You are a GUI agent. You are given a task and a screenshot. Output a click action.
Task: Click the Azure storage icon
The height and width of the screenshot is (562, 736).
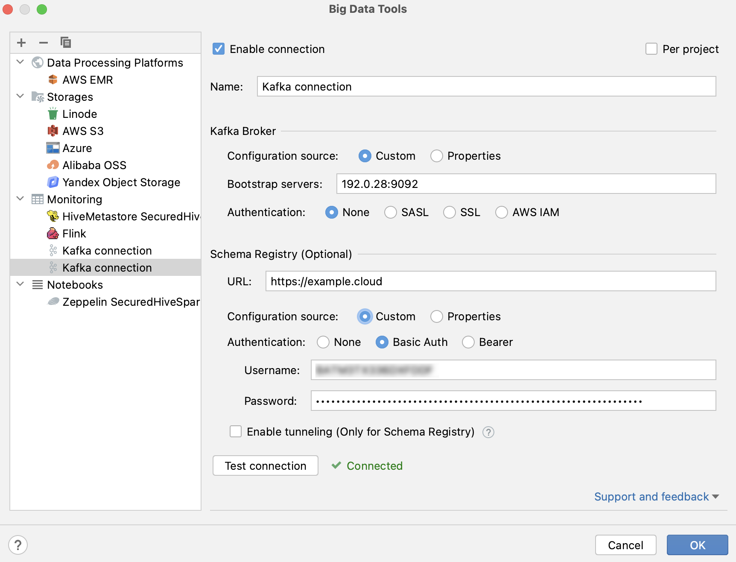(x=53, y=148)
